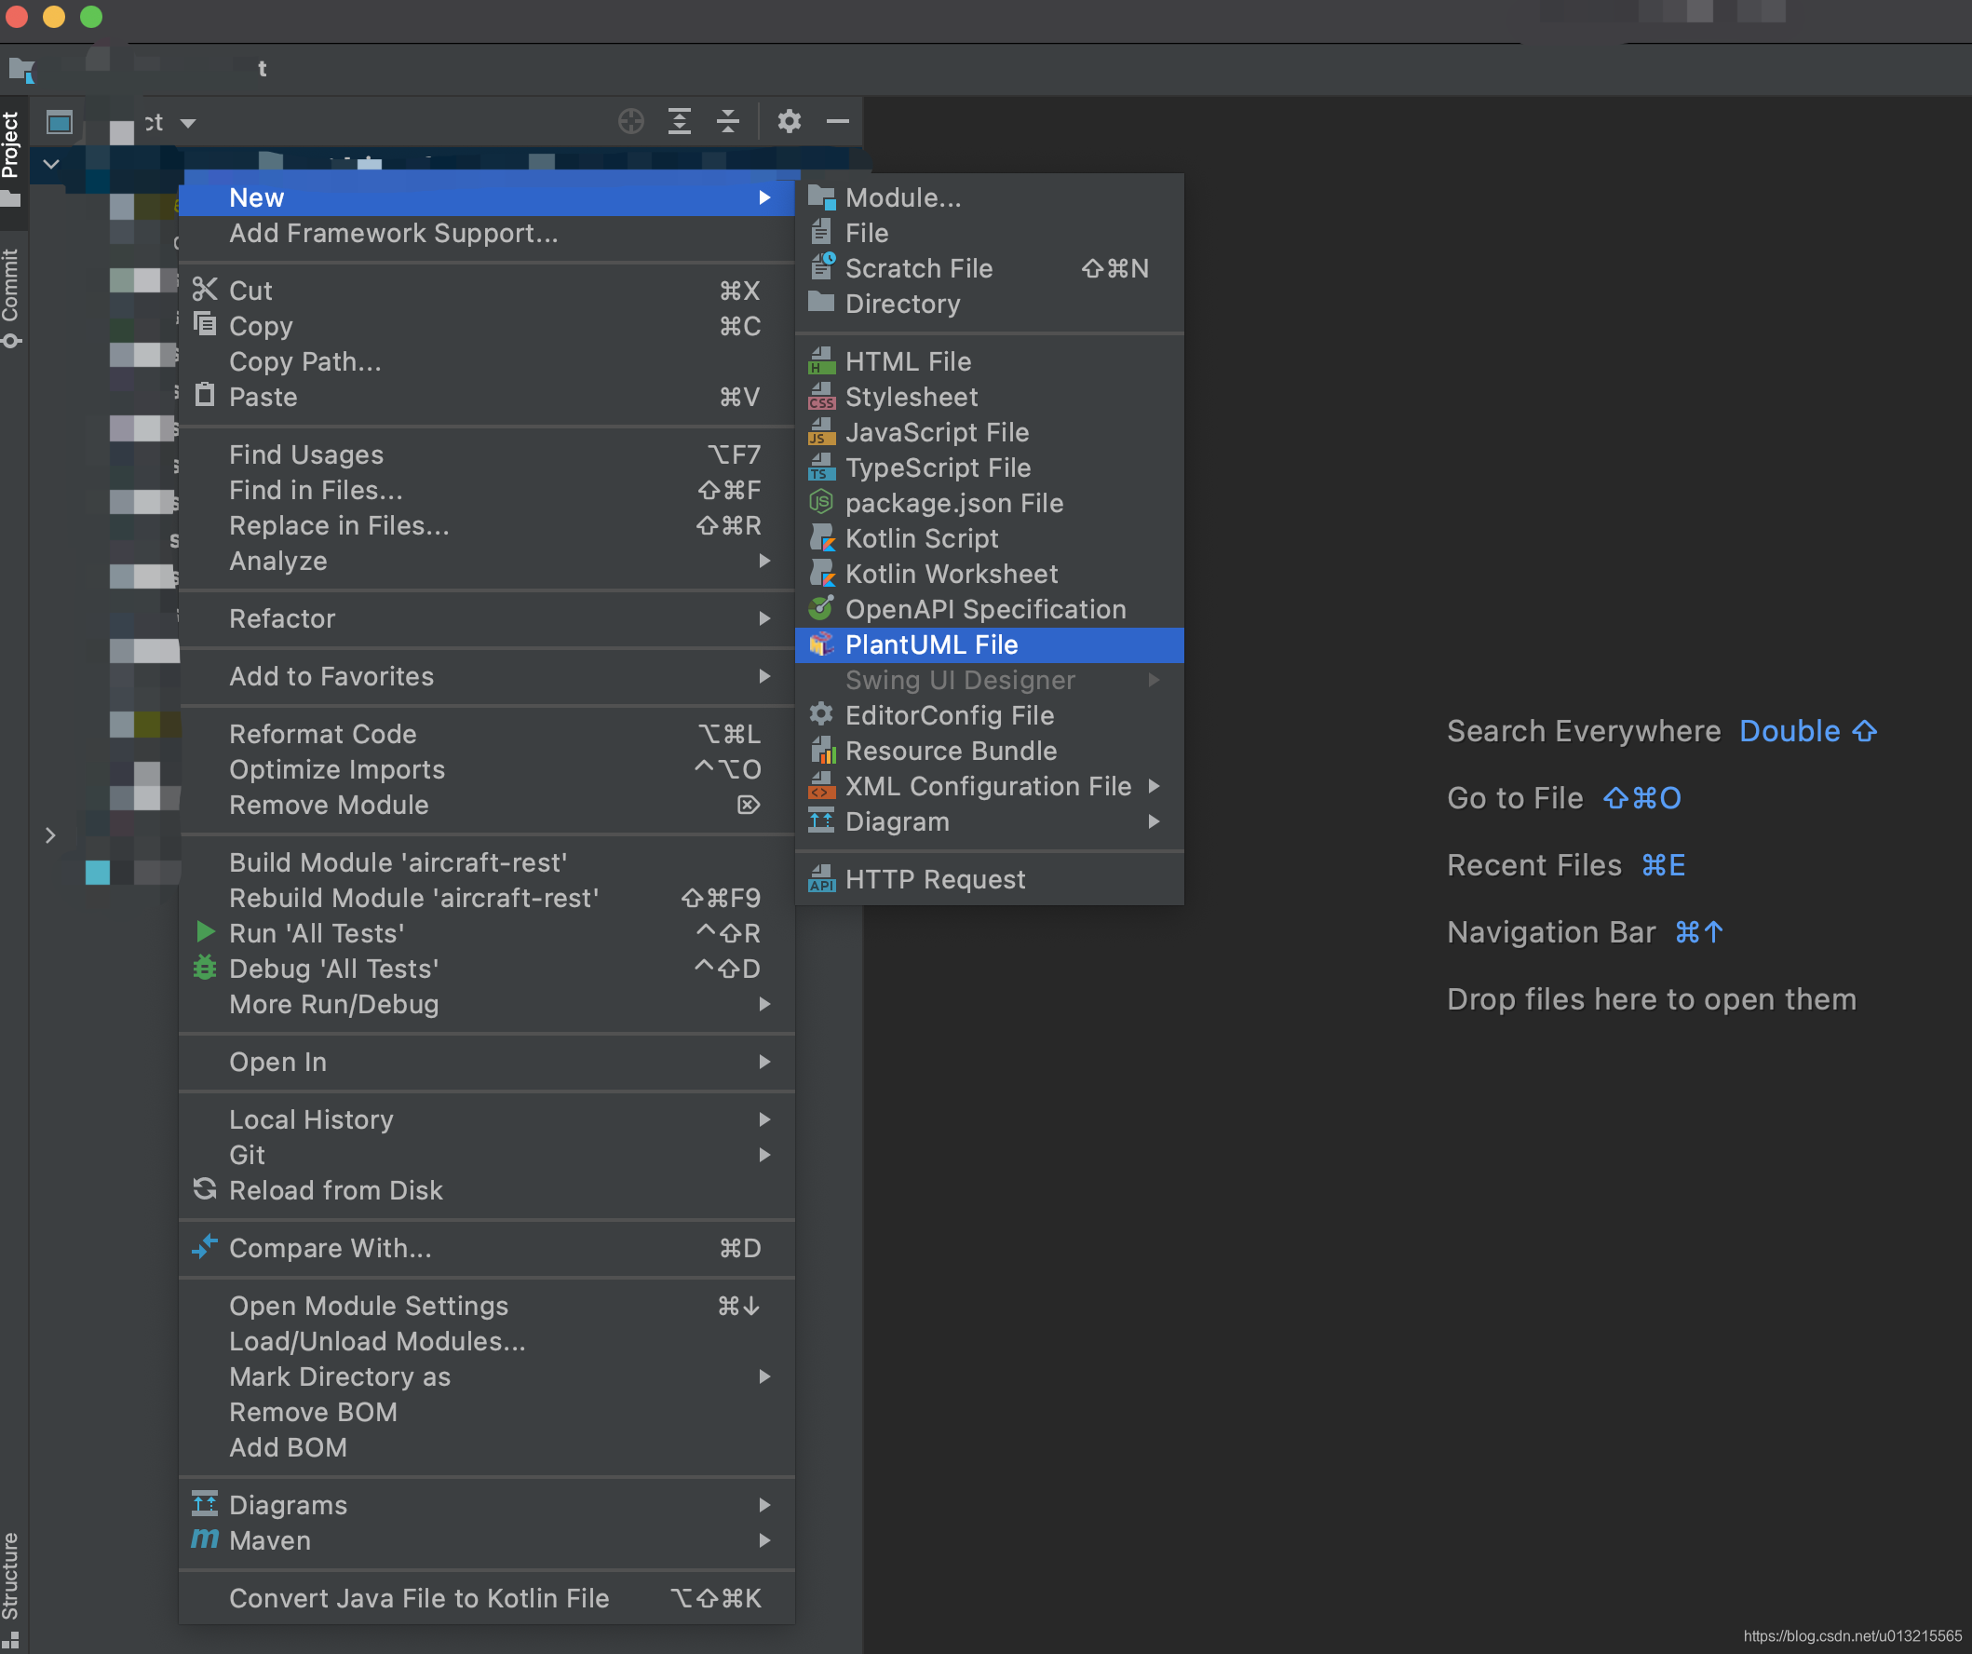Open the Maven submenu

269,1540
